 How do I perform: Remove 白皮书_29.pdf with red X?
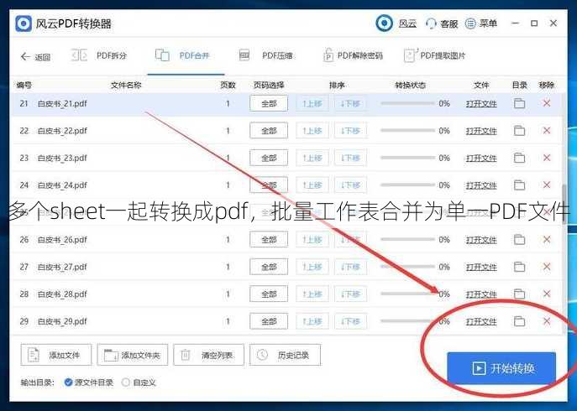(547, 321)
